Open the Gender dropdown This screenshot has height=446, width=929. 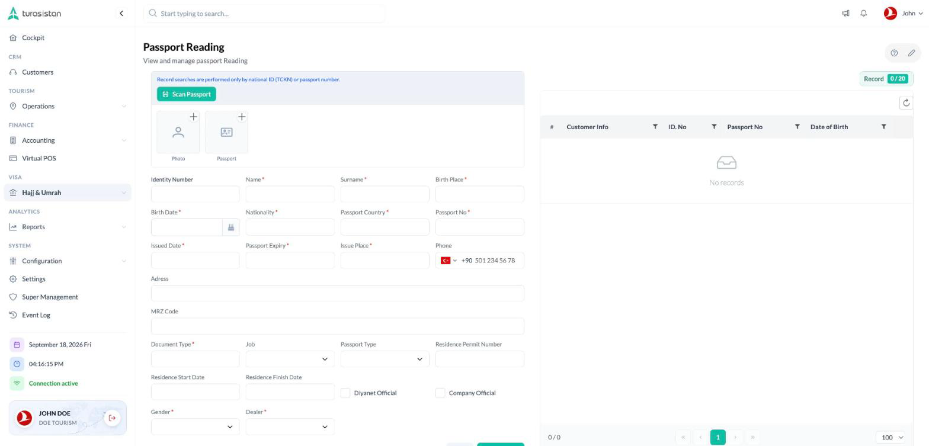point(196,427)
